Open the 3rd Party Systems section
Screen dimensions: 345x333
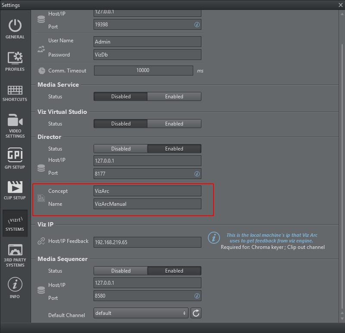coord(15,255)
